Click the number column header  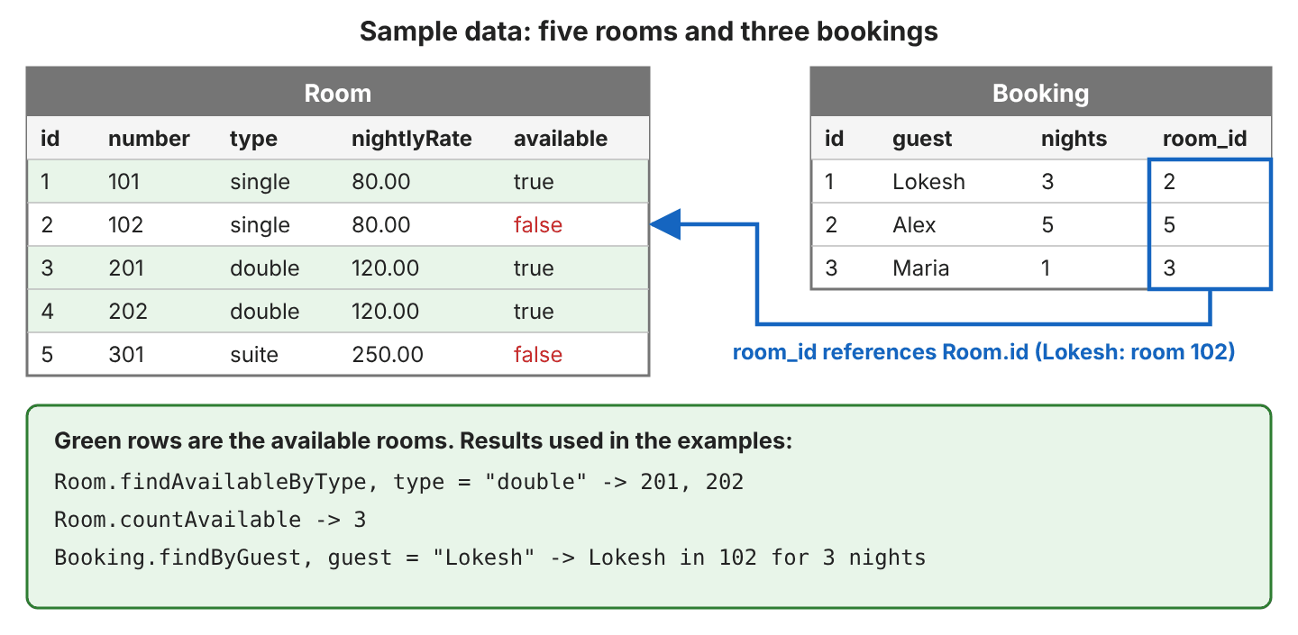149,139
